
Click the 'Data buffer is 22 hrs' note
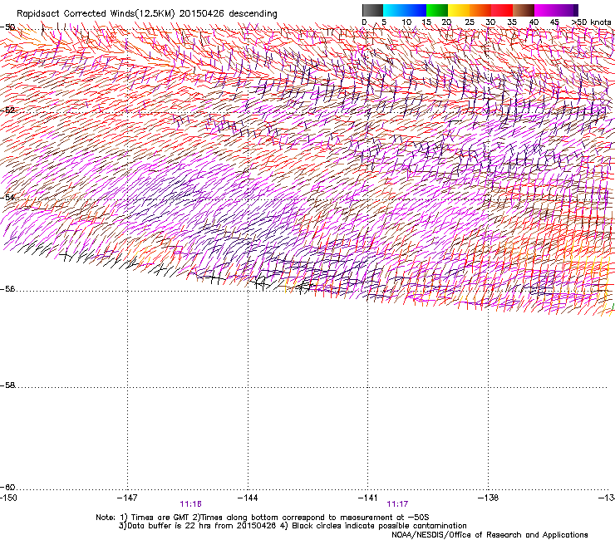click(x=293, y=526)
